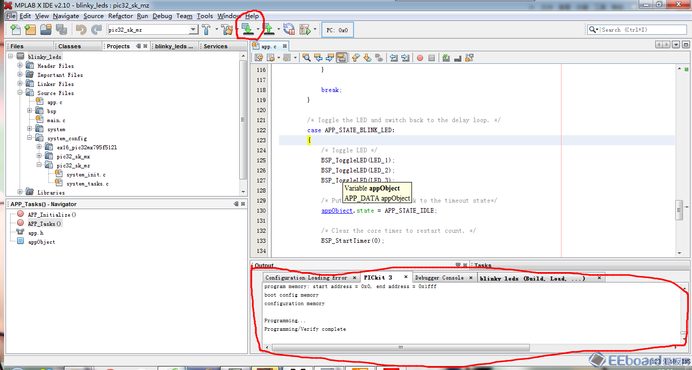This screenshot has width=692, height=370.
Task: Collapse the system_config folder
Action: (30, 138)
